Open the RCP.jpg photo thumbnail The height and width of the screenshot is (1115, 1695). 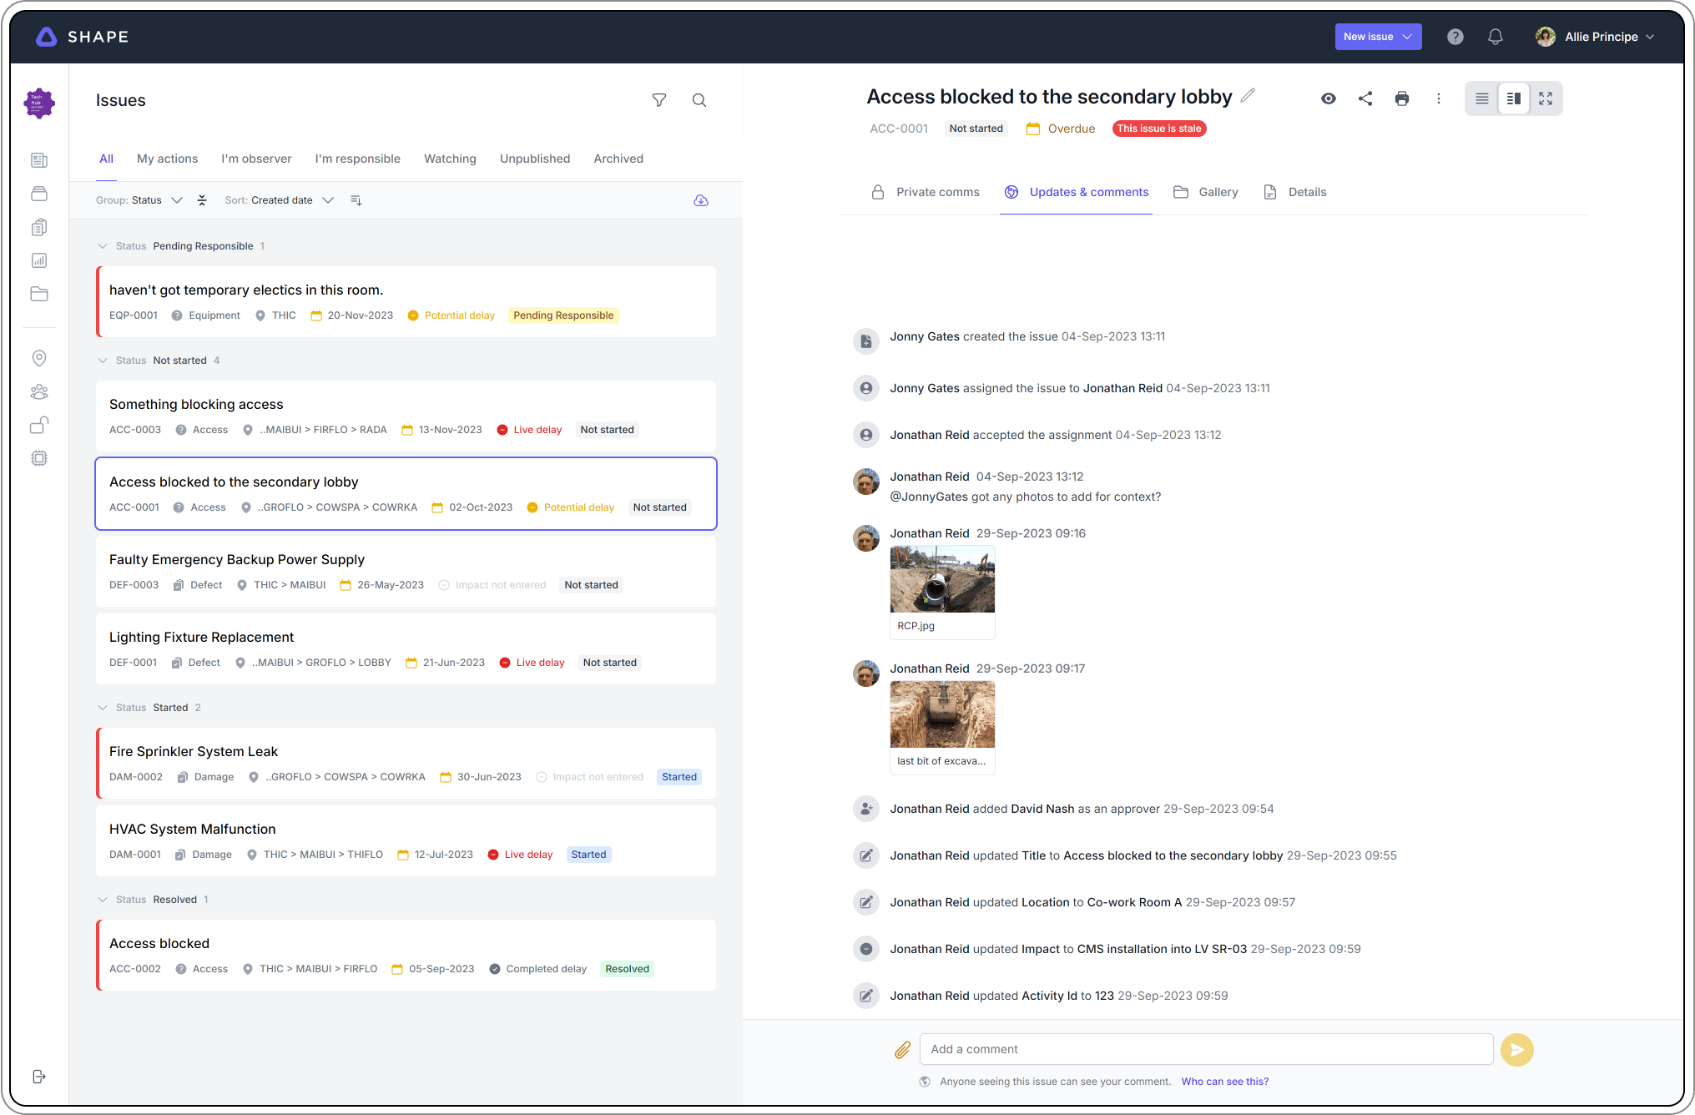click(942, 578)
